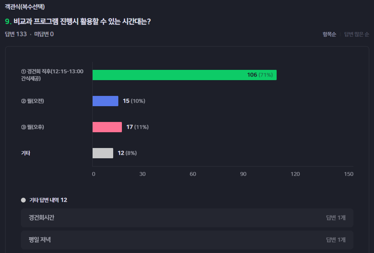Screen dimensions: 374x253
Task: Click the ① 경건회 직후 option label
Action: click(x=52, y=75)
